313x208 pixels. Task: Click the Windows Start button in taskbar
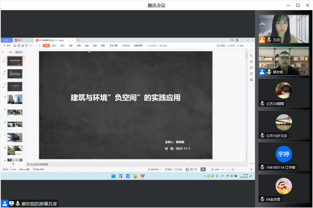coord(113,176)
